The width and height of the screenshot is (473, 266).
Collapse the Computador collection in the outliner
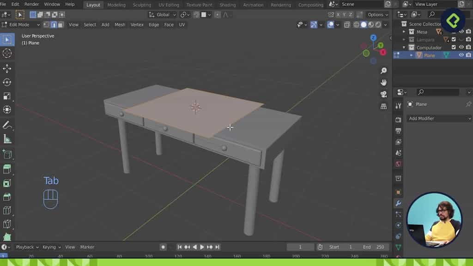pyautogui.click(x=404, y=47)
